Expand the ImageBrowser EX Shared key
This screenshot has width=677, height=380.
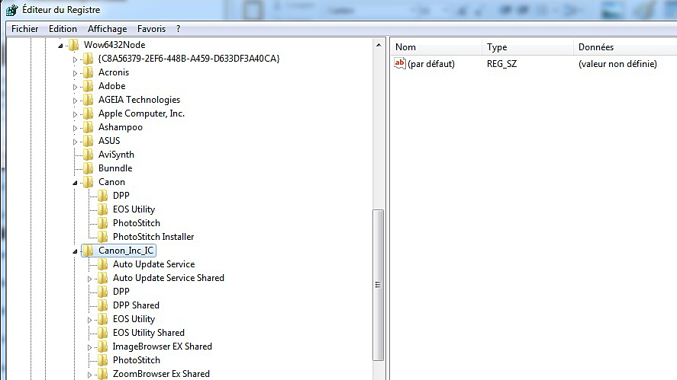90,347
